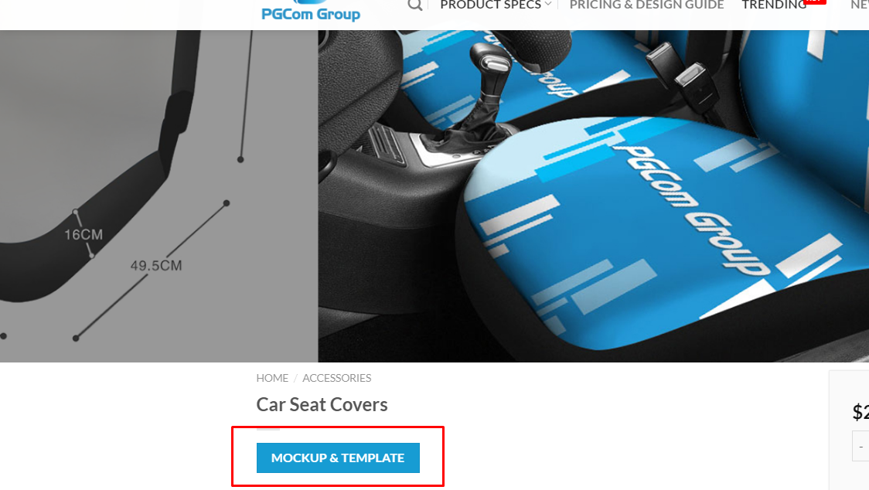Go to the ACCESSORIES breadcrumb category

point(336,378)
